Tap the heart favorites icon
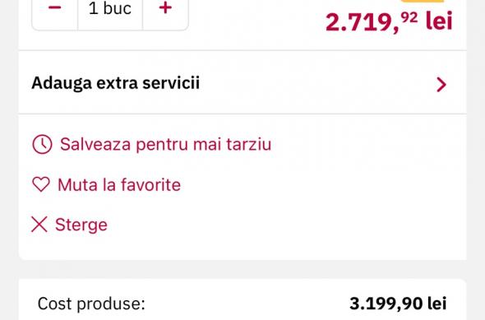The width and height of the screenshot is (485, 320). point(41,184)
